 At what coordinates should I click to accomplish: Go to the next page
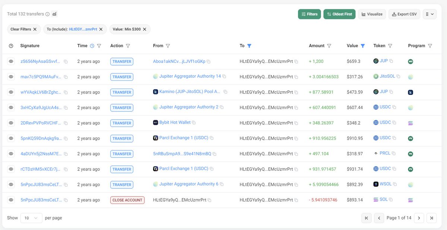click(419, 218)
